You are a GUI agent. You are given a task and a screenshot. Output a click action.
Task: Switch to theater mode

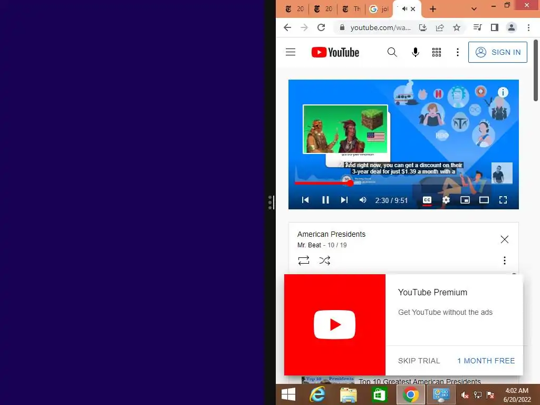point(484,200)
